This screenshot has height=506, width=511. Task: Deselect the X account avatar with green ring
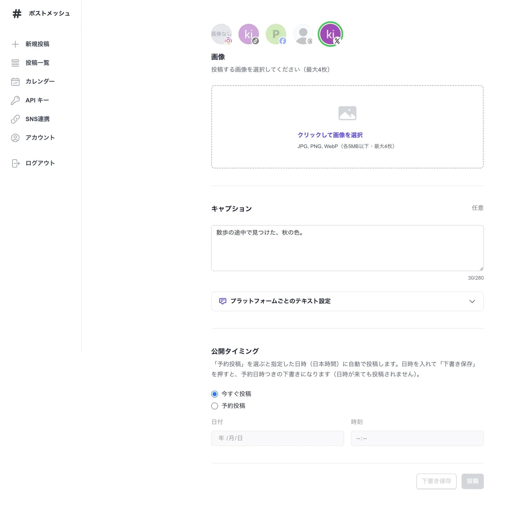330,34
